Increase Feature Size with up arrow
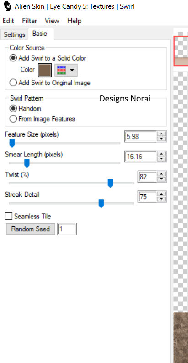Image resolution: width=188 pixels, height=363 pixels. coord(162,134)
